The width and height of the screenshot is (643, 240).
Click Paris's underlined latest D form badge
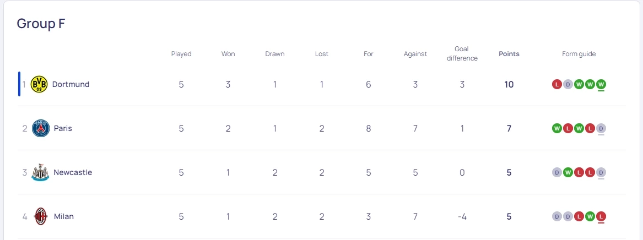(601, 128)
